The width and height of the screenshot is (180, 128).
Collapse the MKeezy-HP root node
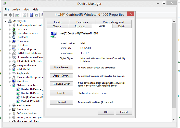click(6, 21)
